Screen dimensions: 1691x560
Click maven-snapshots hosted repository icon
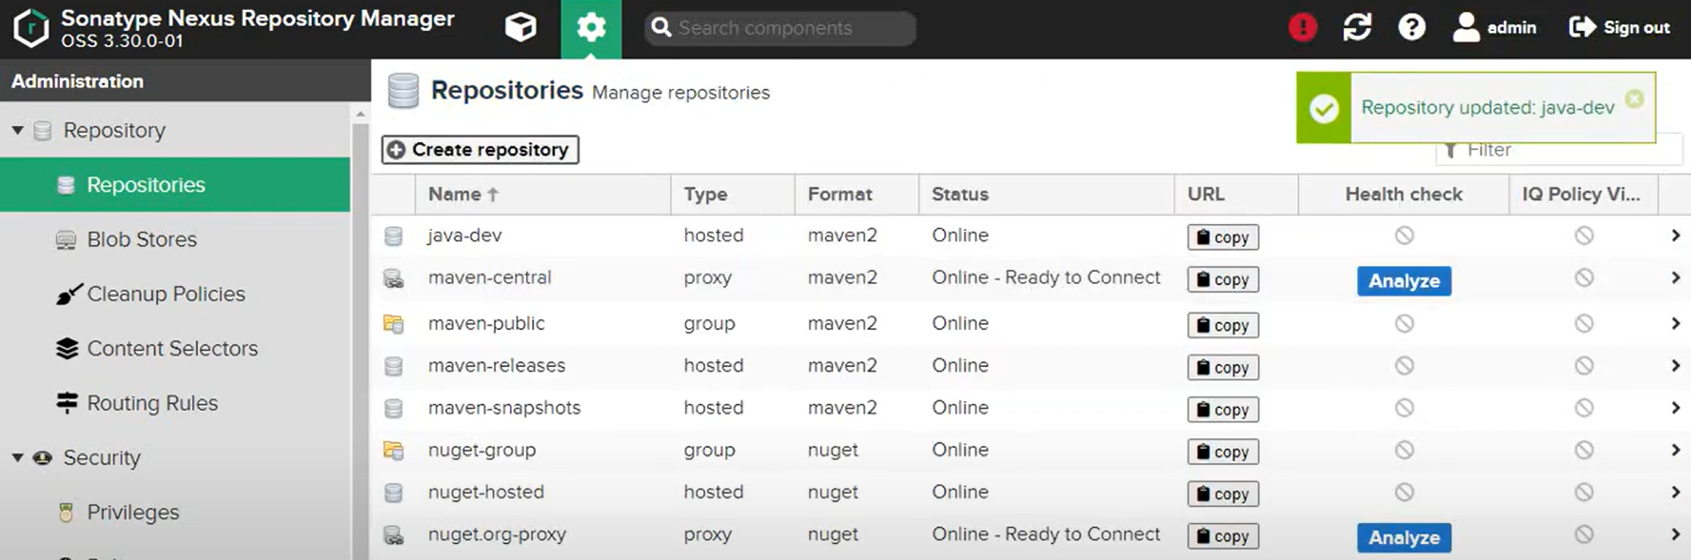[394, 408]
